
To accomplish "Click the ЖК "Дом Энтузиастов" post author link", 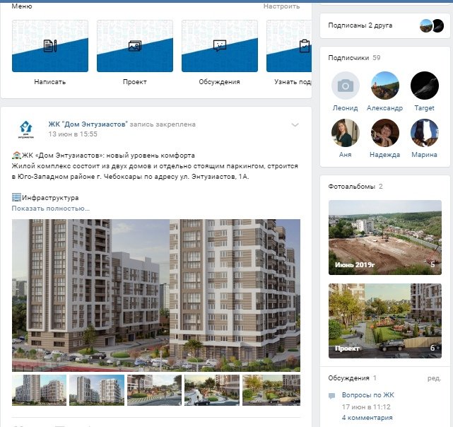I will 88,124.
